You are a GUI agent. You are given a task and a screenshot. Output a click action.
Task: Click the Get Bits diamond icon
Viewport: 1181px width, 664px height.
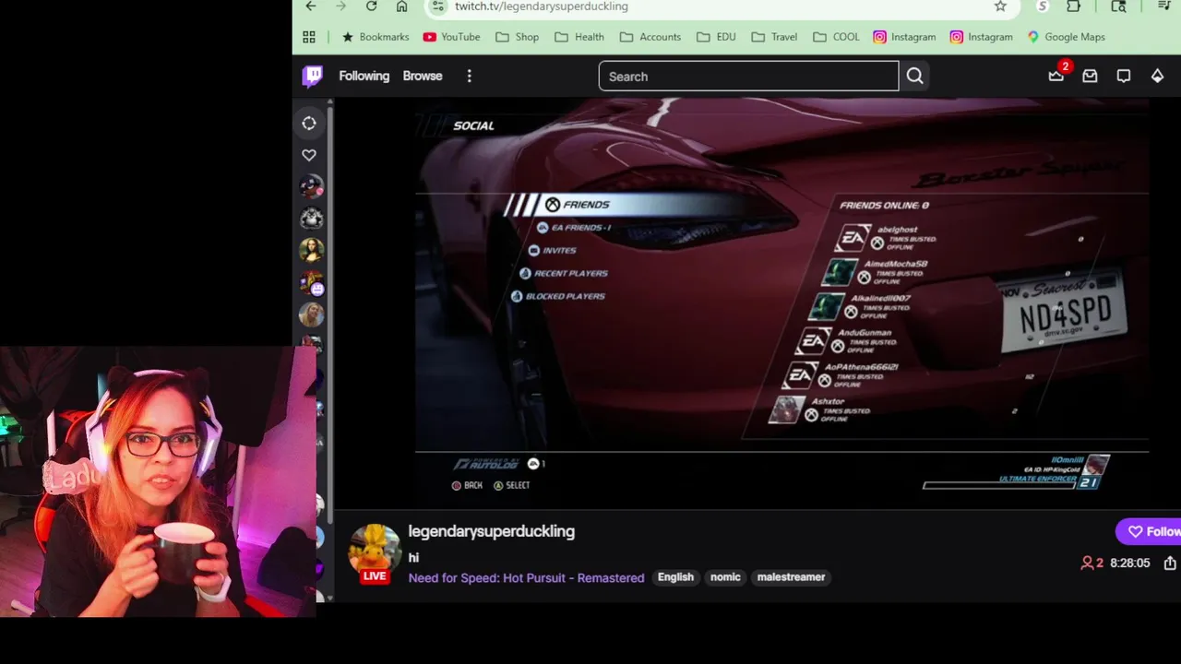pyautogui.click(x=1157, y=77)
